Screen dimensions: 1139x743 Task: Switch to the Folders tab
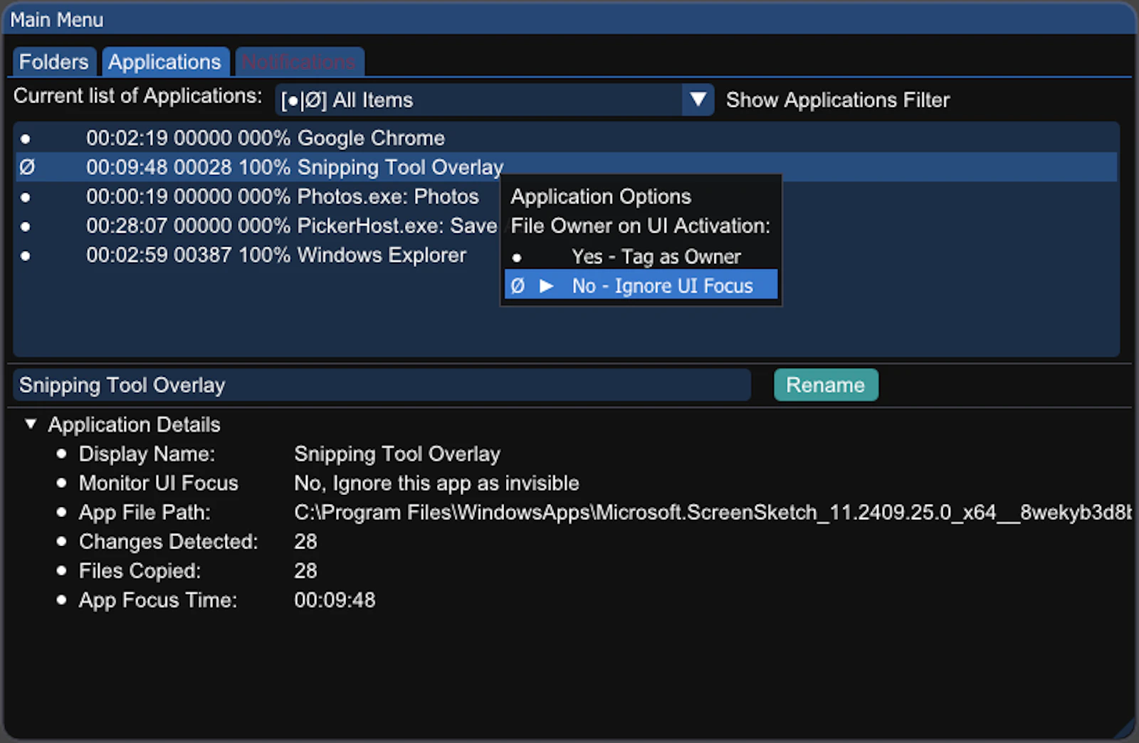[x=54, y=62]
